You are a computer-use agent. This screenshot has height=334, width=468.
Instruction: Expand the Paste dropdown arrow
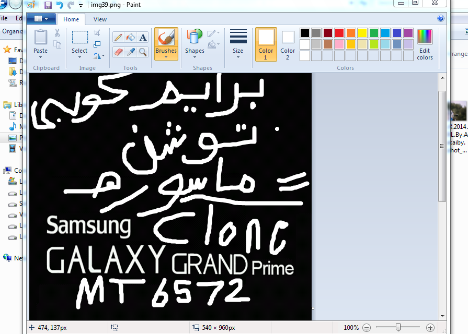(41, 57)
